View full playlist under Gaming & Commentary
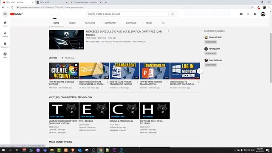This screenshot has height=153, width=272. [118, 130]
